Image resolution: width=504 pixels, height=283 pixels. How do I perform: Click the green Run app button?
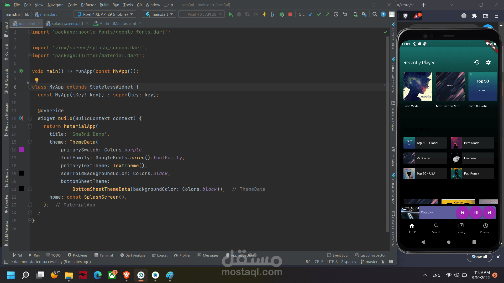pos(230,14)
